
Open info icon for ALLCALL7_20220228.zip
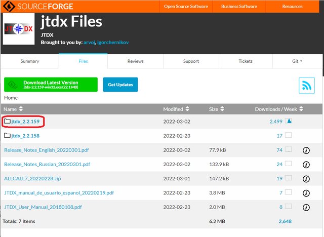point(306,179)
